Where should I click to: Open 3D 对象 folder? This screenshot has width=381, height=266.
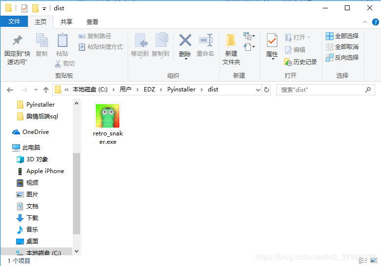pyautogui.click(x=32, y=159)
